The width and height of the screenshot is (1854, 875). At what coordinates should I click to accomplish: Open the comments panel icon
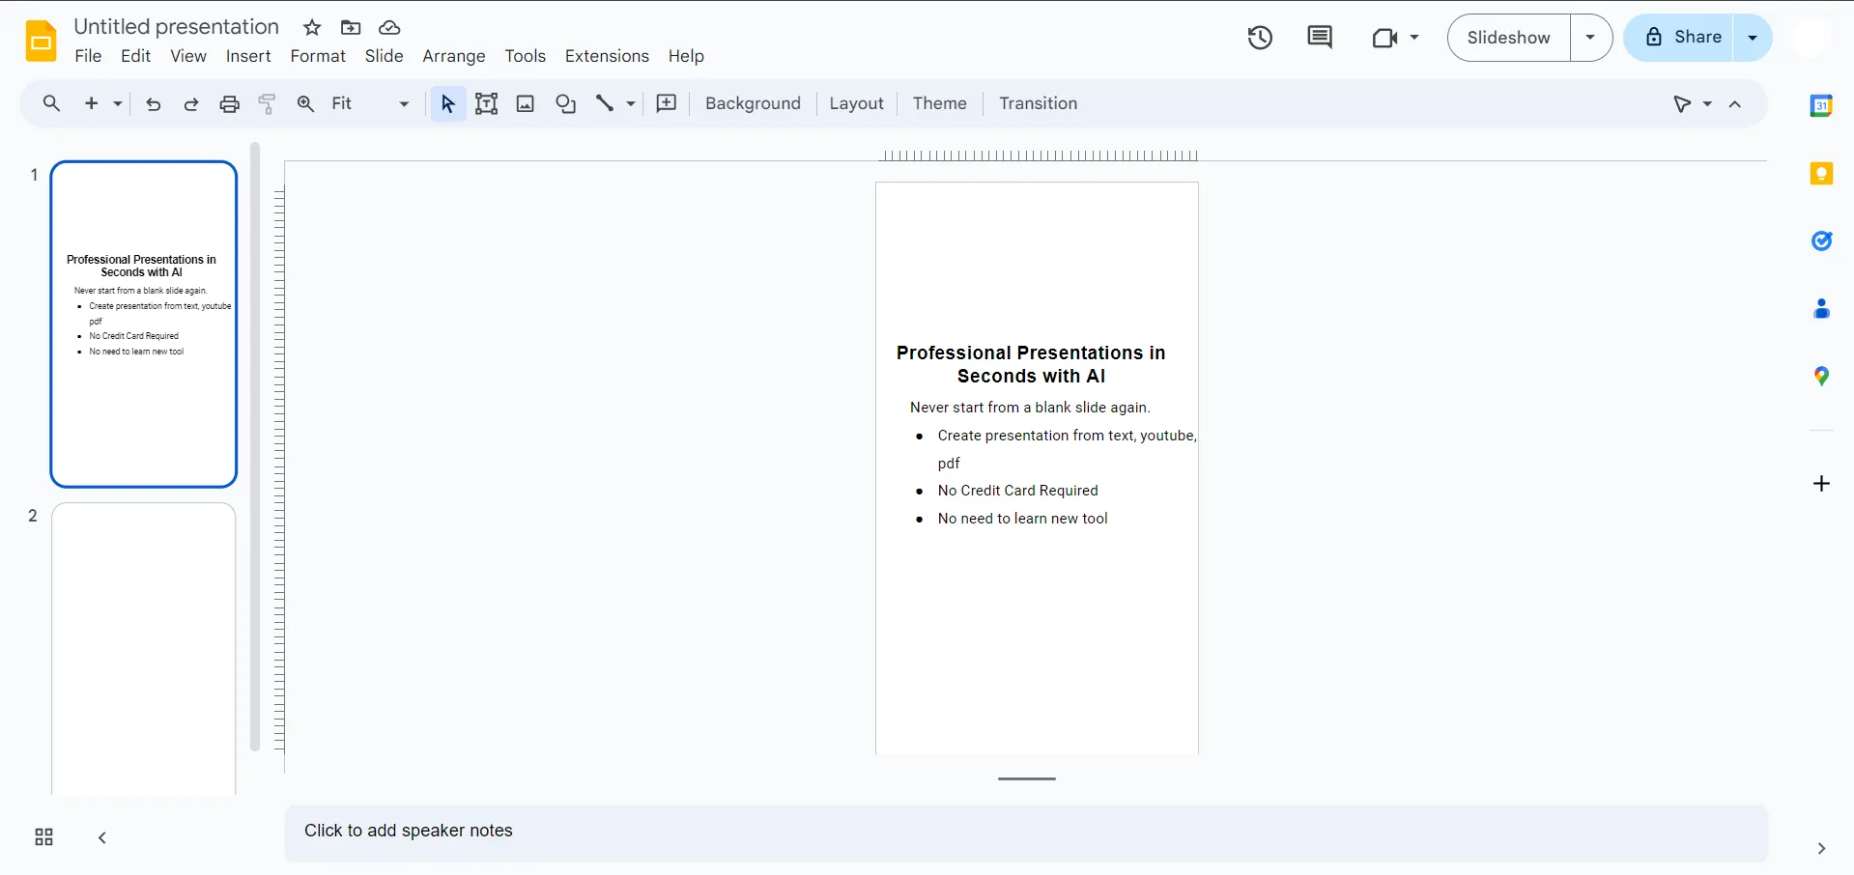point(1319,38)
